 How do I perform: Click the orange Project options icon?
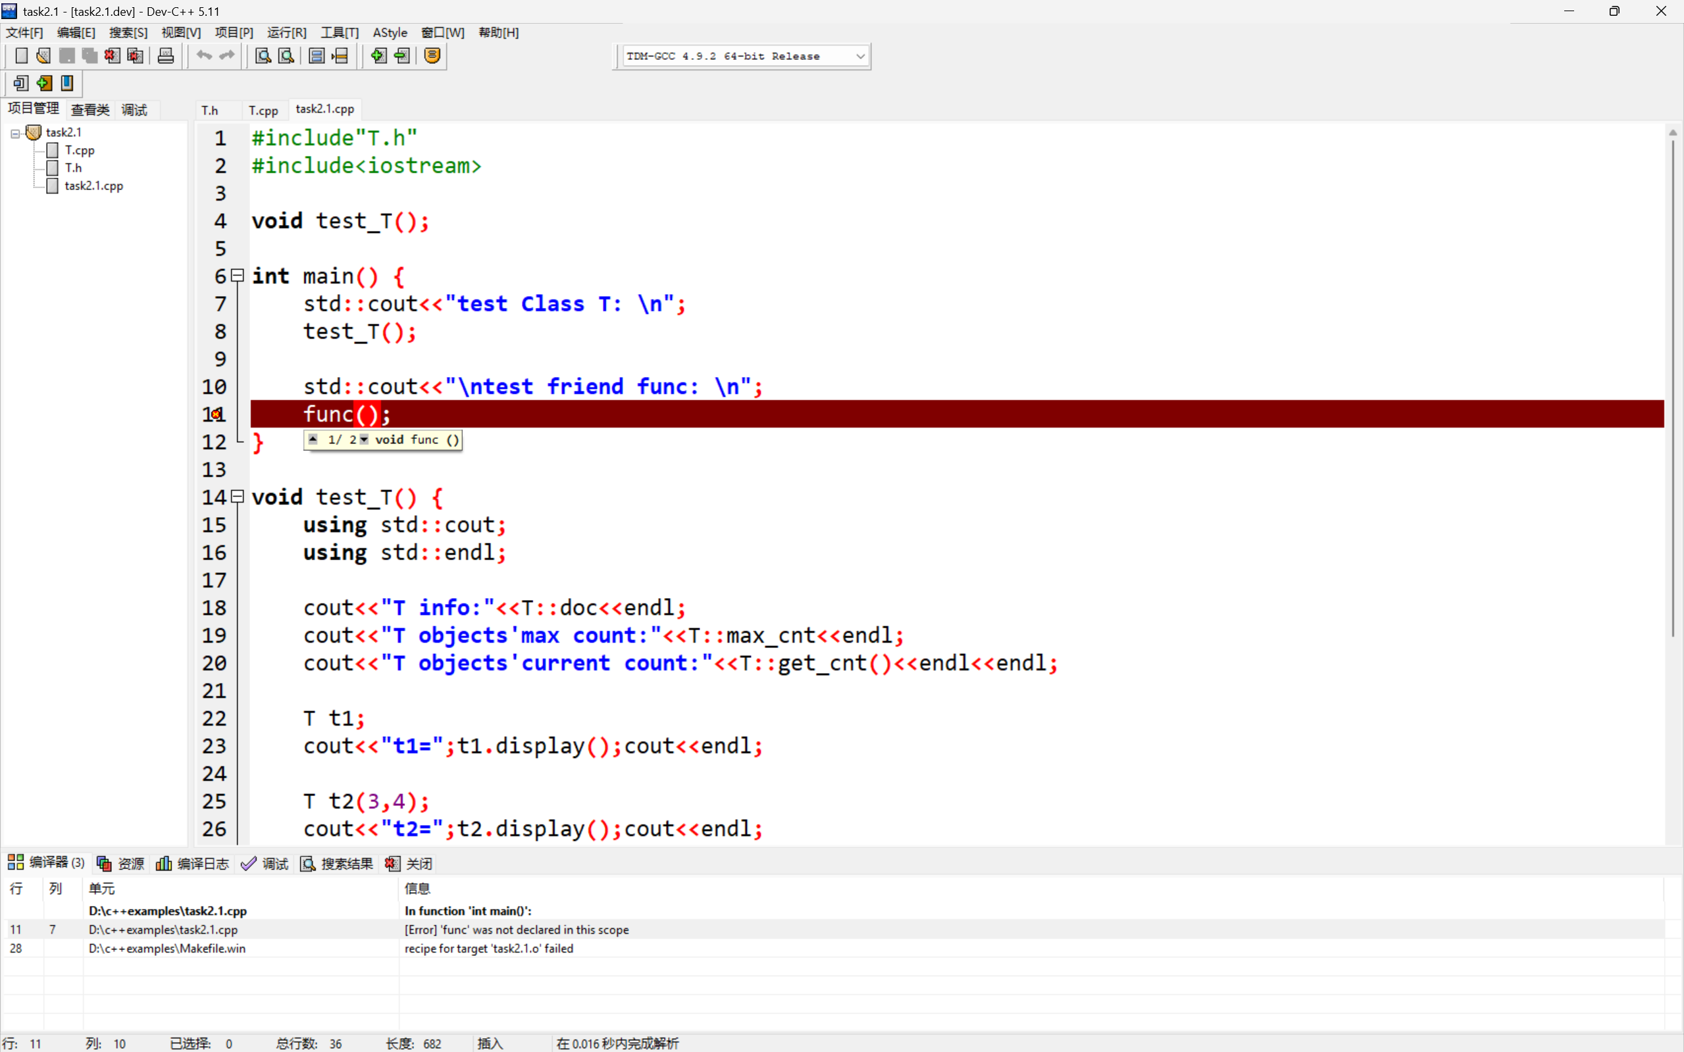(x=432, y=56)
